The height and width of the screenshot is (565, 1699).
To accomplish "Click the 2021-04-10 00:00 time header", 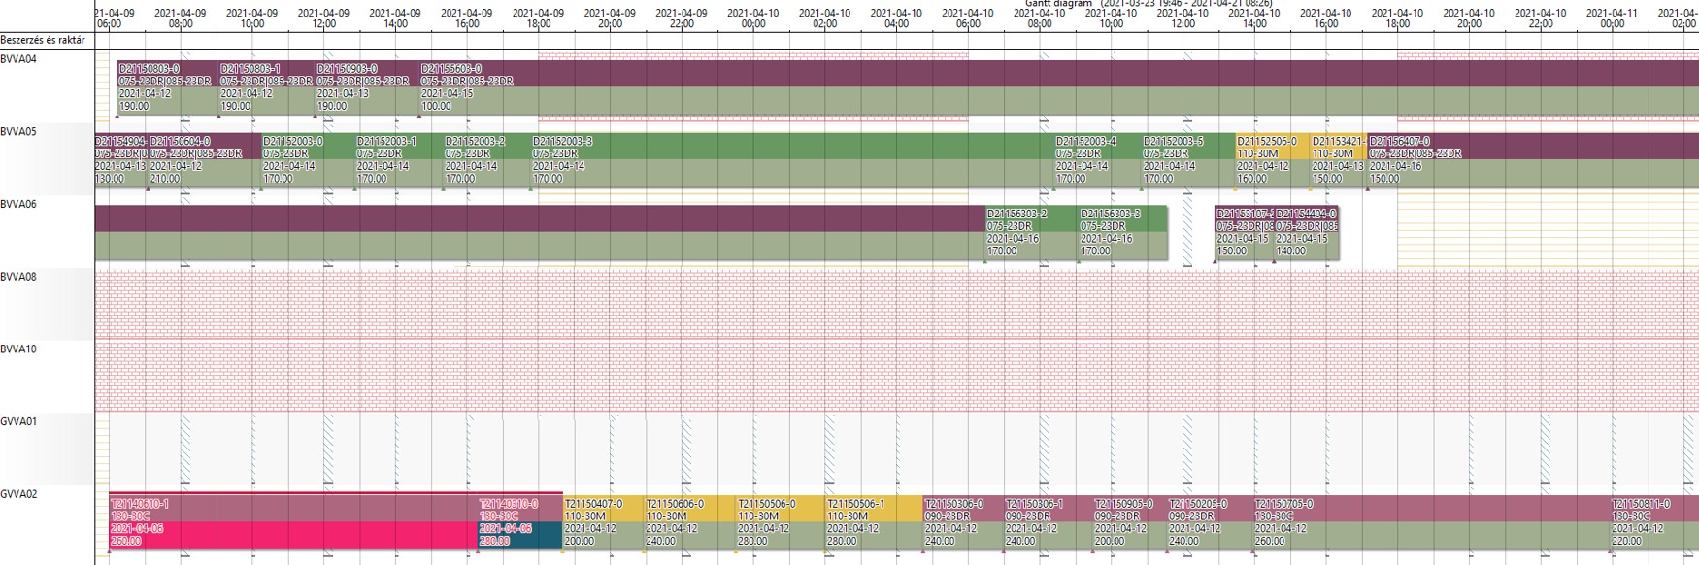I will click(753, 18).
